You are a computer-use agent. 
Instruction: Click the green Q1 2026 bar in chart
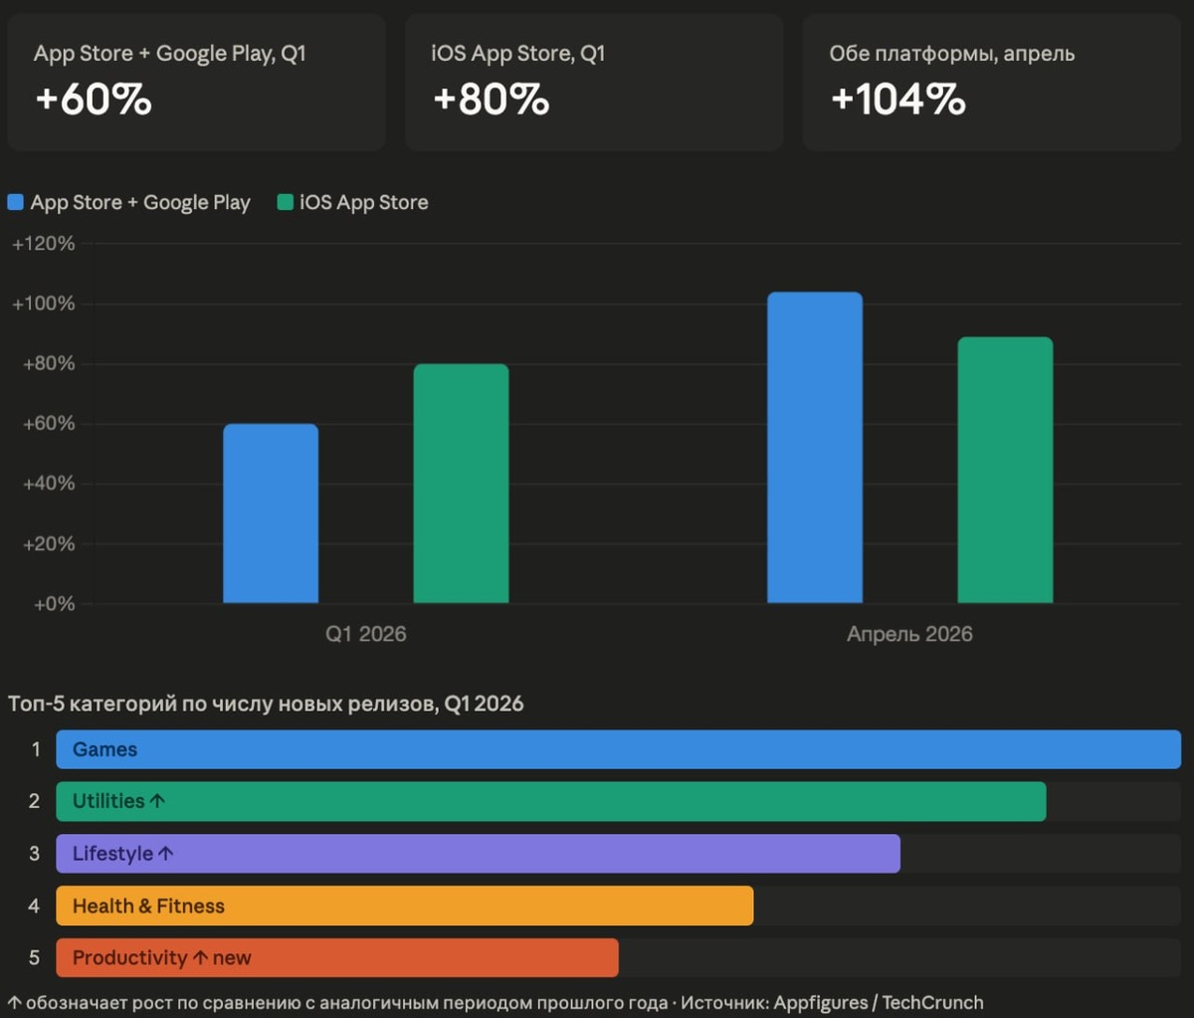click(461, 484)
